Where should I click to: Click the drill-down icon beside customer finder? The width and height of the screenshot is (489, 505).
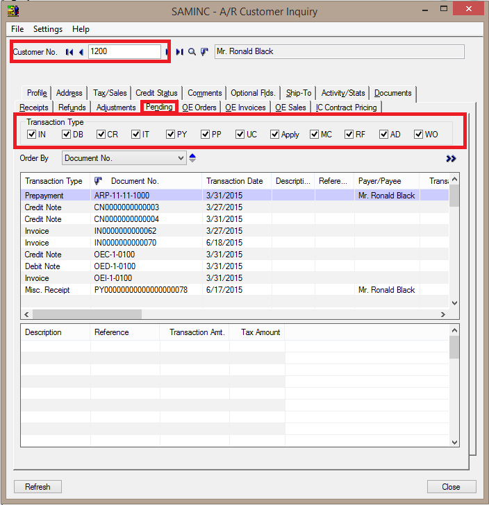[x=204, y=52]
